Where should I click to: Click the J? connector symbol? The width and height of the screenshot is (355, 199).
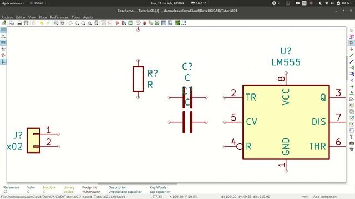click(33, 140)
